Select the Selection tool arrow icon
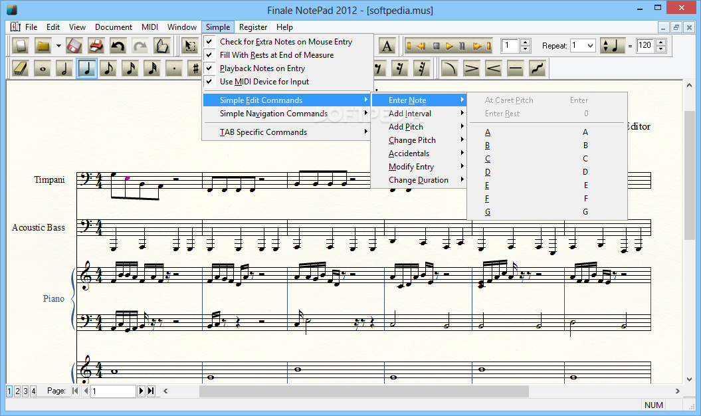 click(191, 46)
